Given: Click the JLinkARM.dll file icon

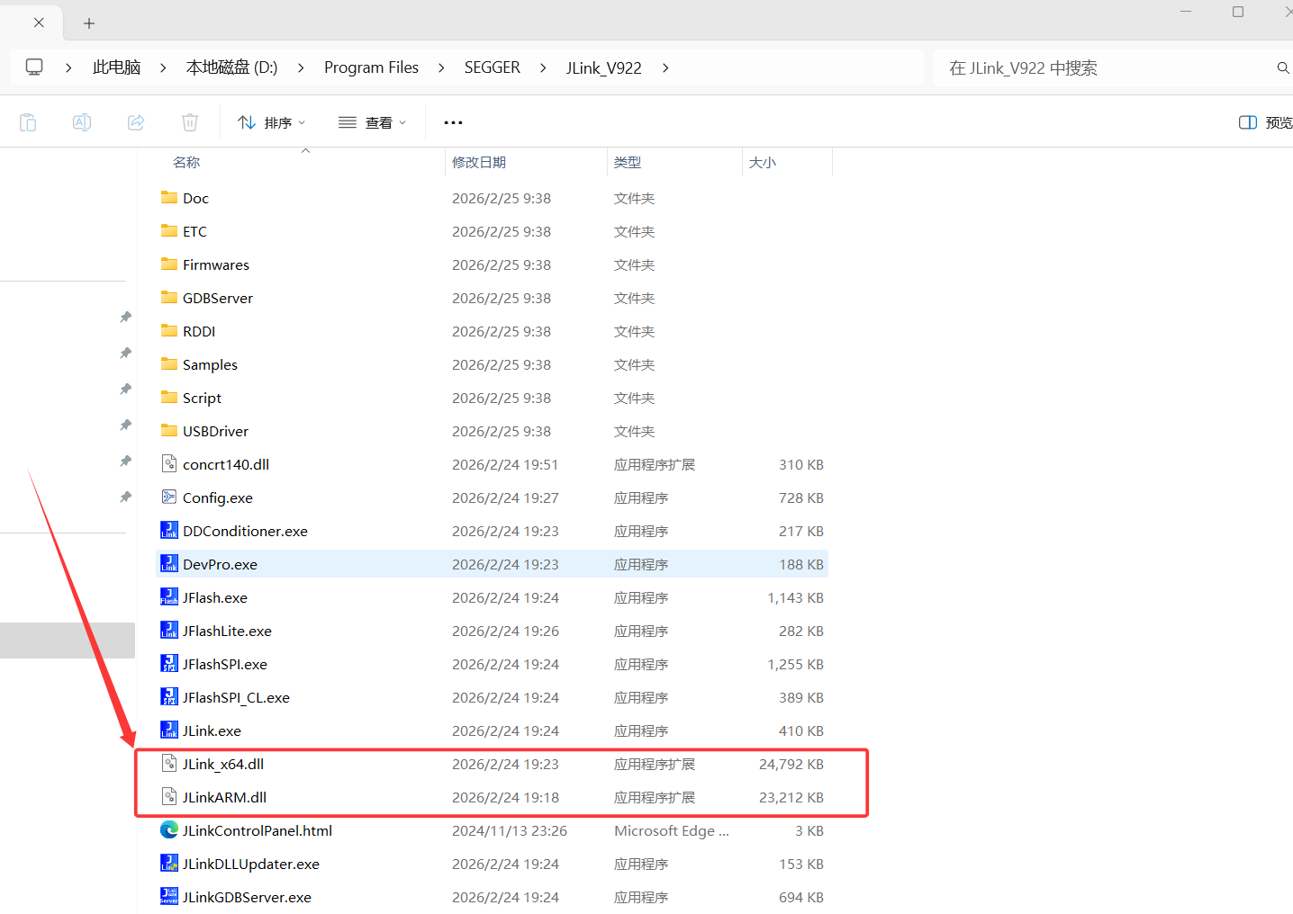Looking at the screenshot, I should tap(169, 797).
